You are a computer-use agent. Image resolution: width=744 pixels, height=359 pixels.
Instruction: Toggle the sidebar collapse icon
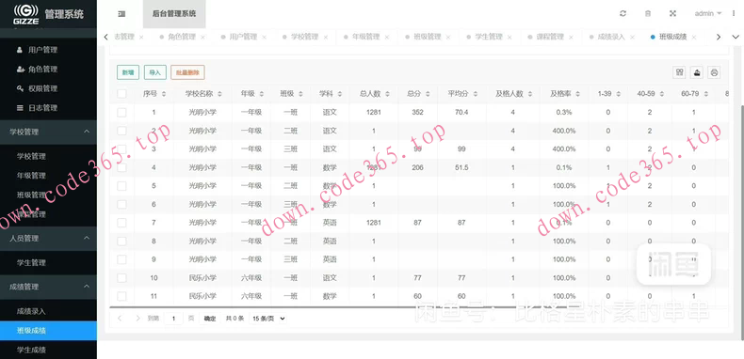121,14
